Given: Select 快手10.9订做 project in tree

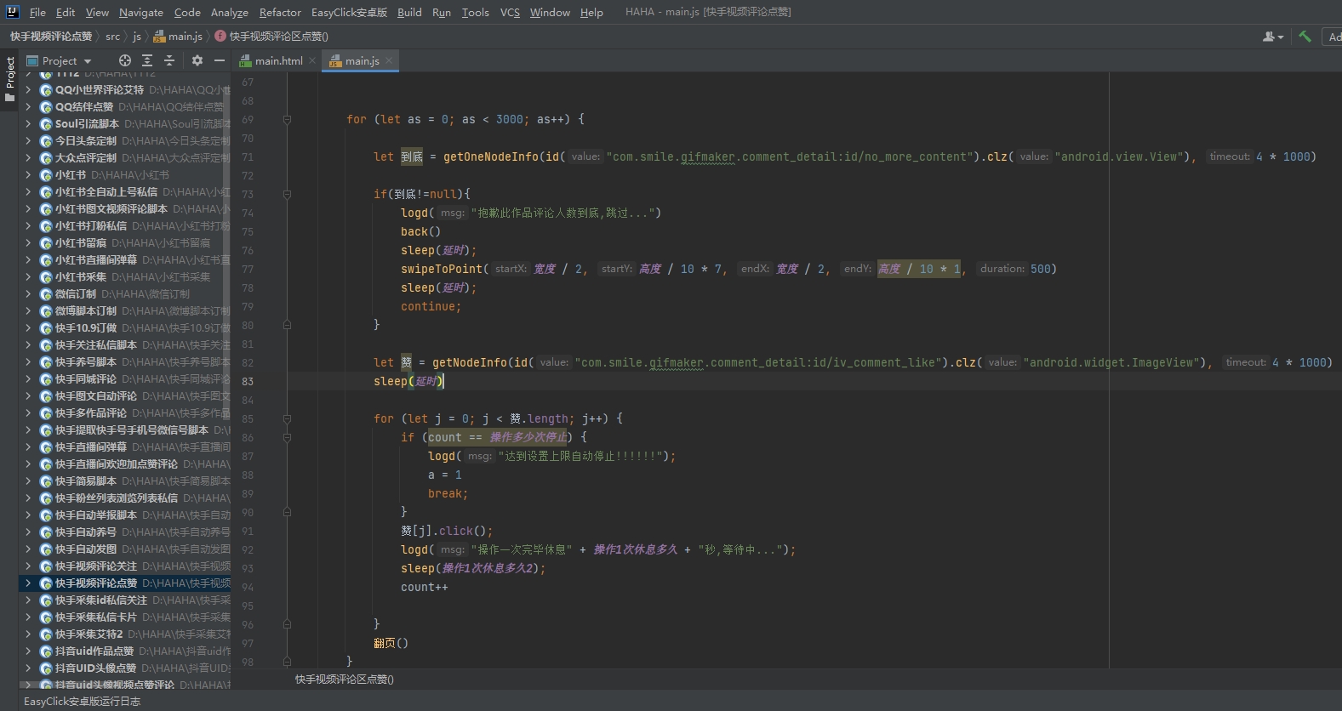Looking at the screenshot, I should (x=86, y=327).
